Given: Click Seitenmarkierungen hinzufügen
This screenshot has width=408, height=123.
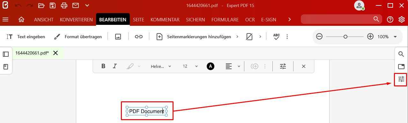Looking at the screenshot, I should point(194,37).
